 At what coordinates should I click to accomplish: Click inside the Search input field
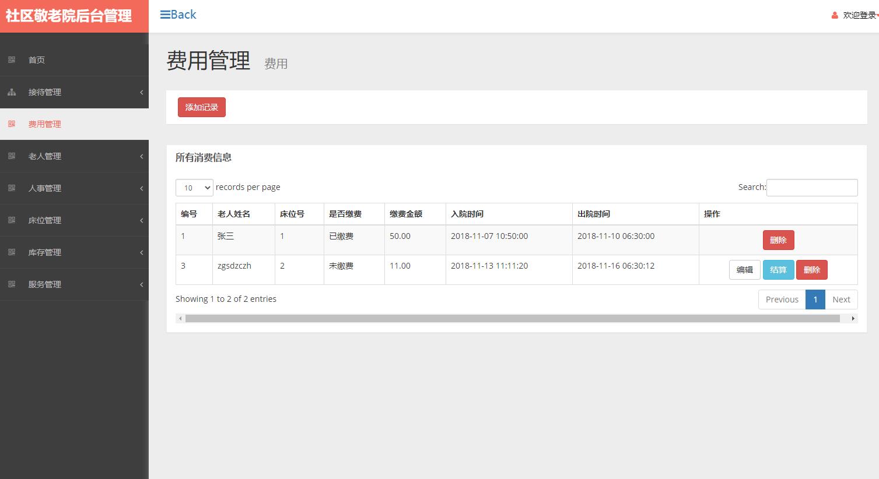point(811,187)
